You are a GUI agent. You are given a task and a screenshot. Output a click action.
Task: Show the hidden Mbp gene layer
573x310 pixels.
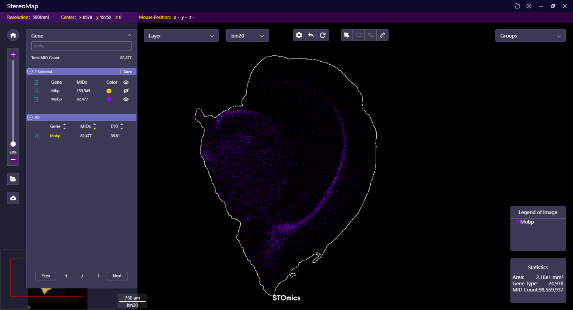126,91
